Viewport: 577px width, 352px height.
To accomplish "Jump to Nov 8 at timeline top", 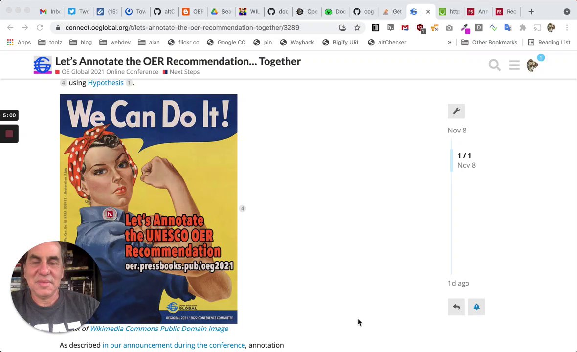I will click(x=457, y=130).
